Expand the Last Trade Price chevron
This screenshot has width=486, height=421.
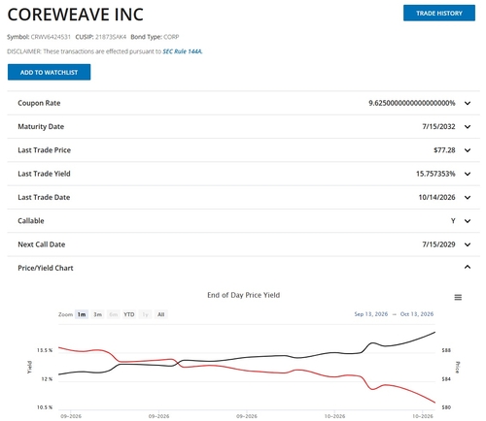(x=468, y=150)
